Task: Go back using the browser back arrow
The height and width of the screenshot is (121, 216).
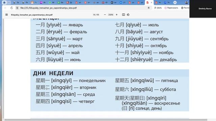Action: [x=5, y=8]
